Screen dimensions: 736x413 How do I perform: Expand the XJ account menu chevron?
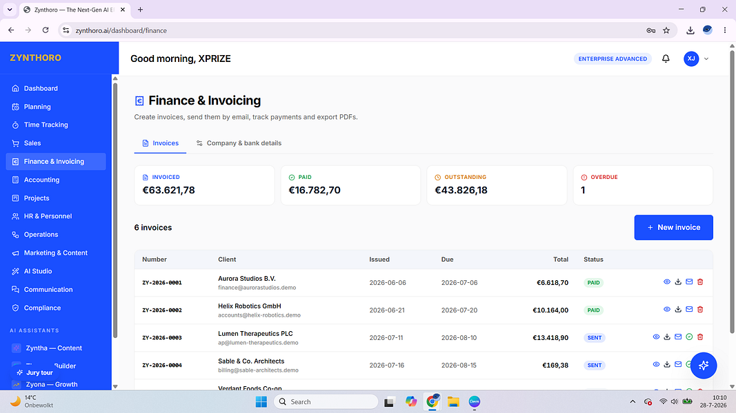point(706,59)
